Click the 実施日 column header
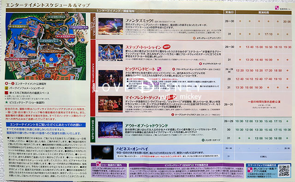 point(230,12)
